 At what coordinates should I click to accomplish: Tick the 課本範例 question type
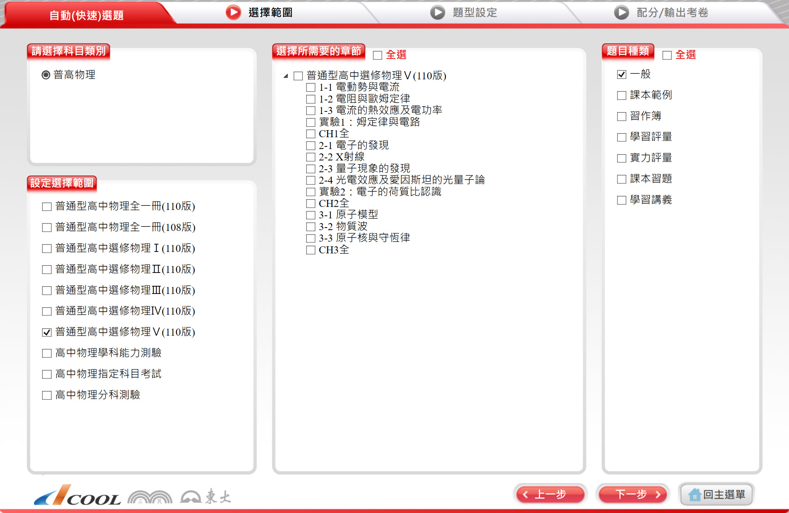622,96
